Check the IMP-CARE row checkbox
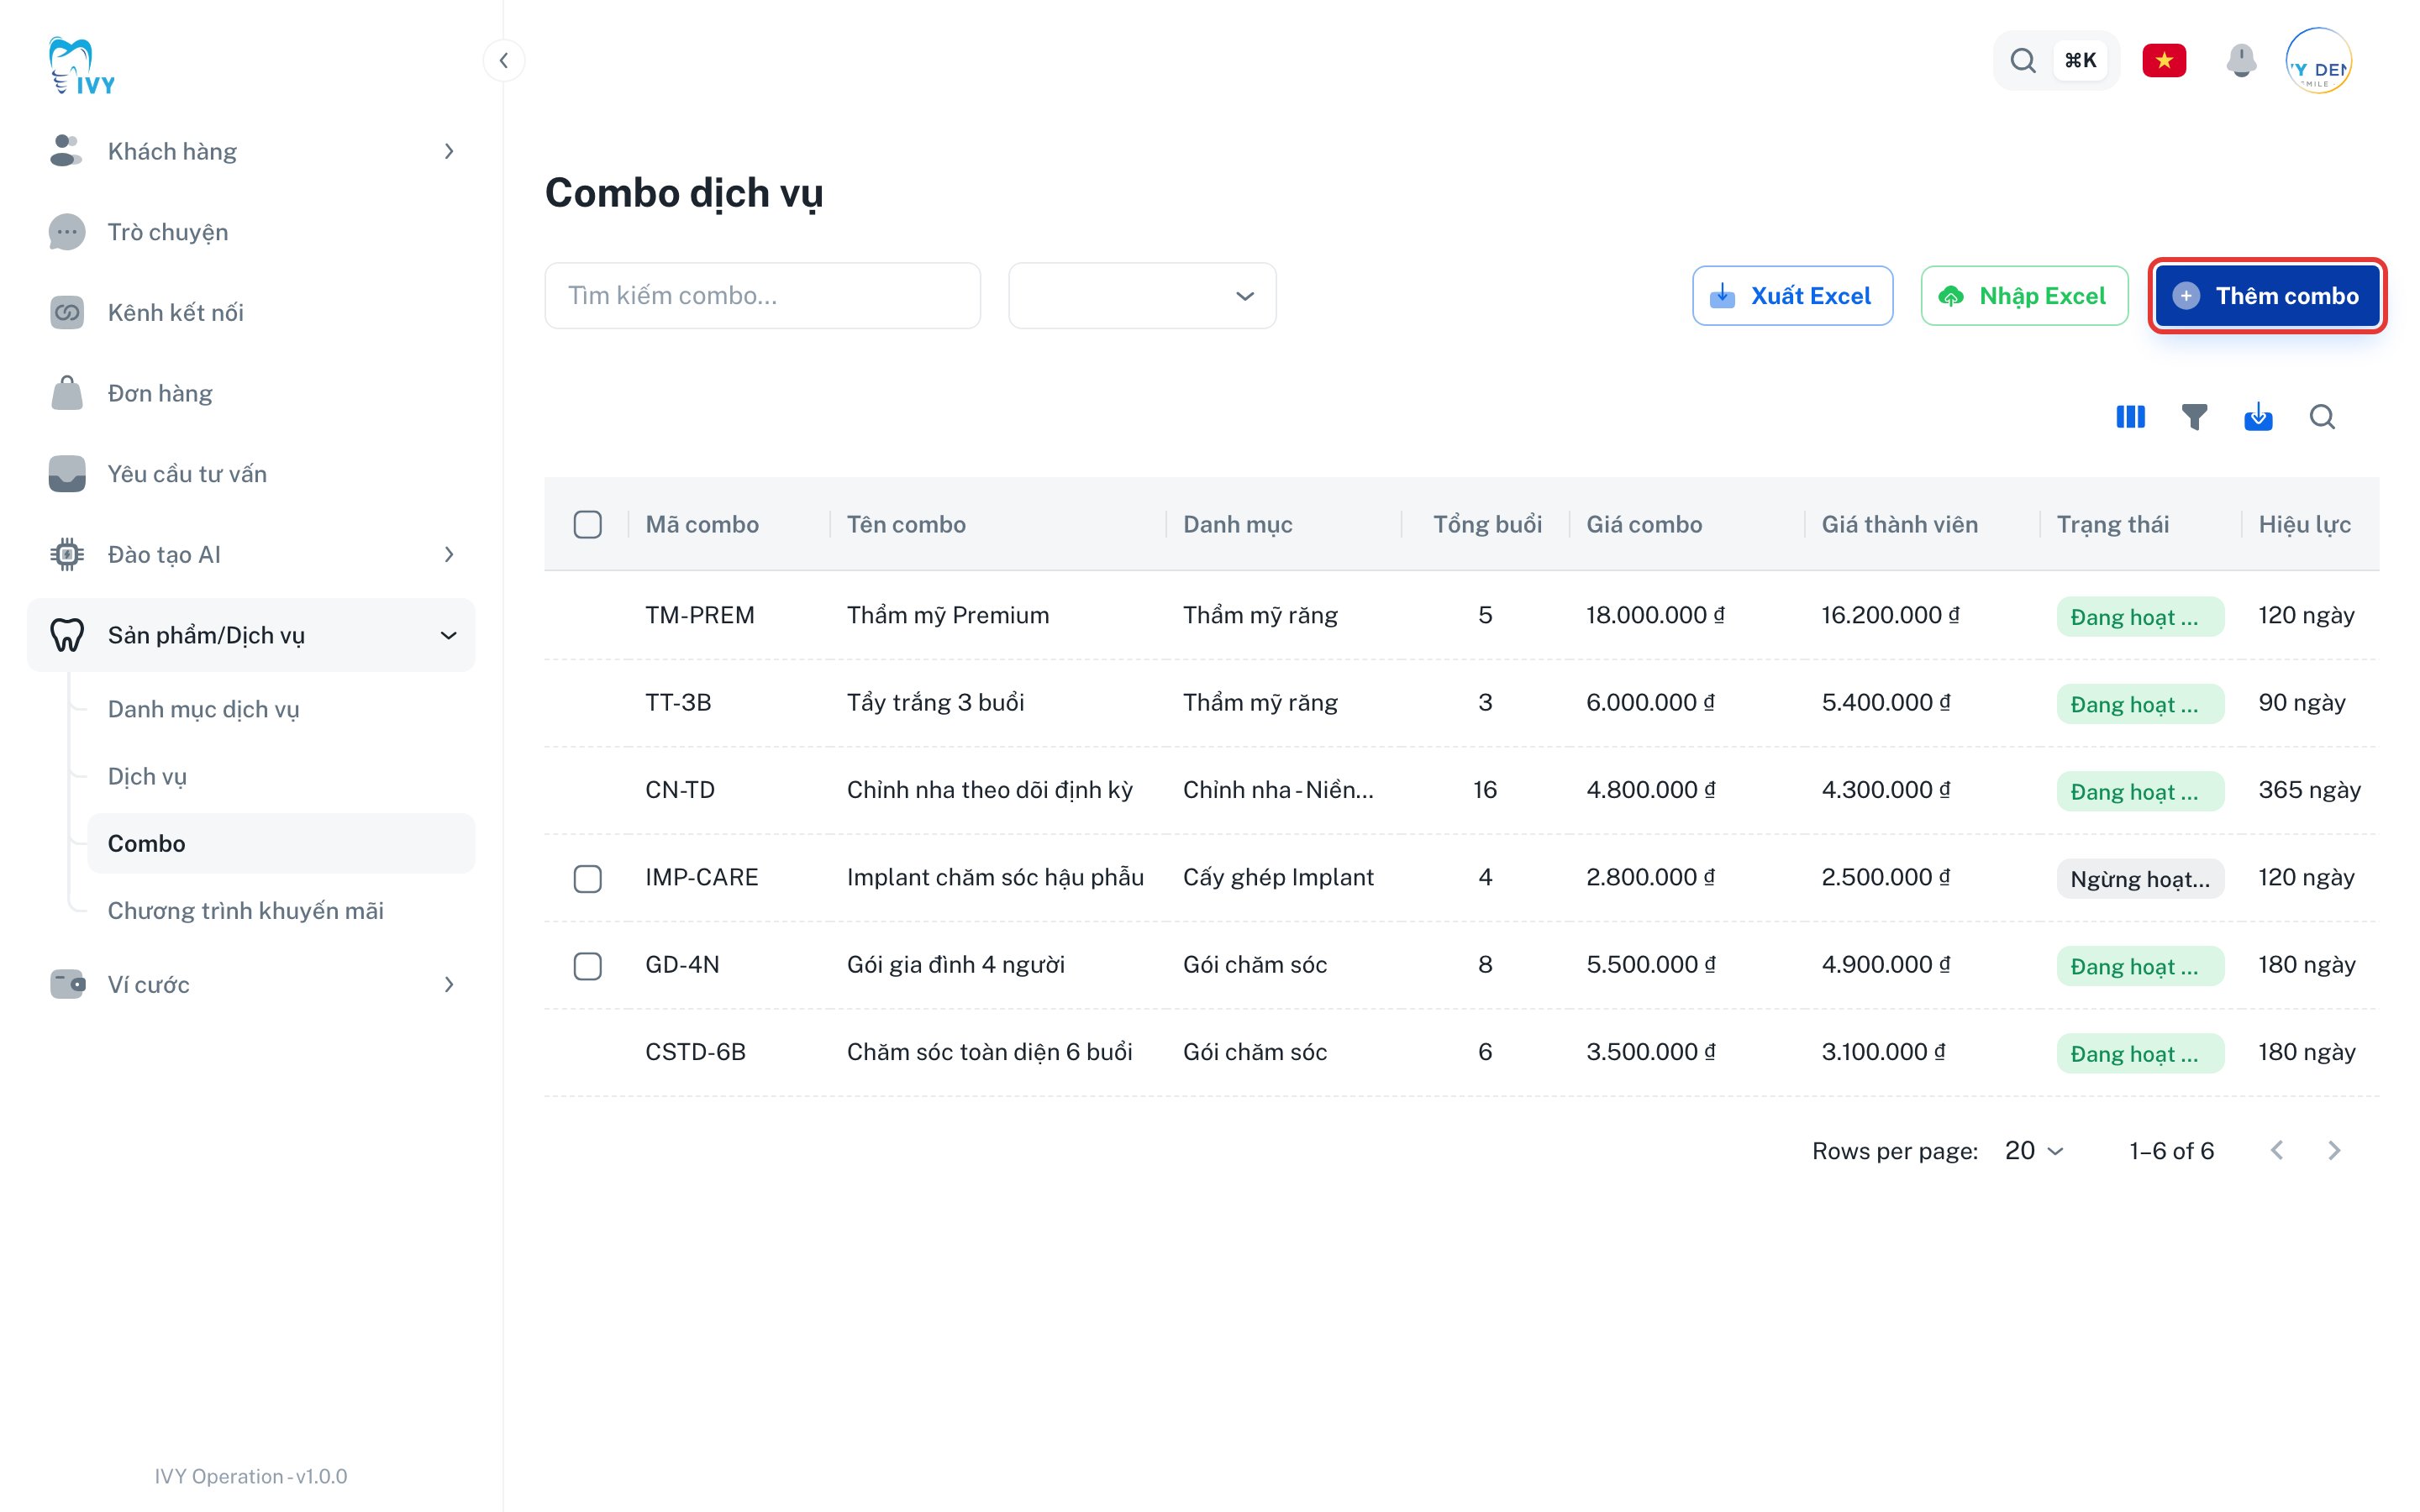This screenshot has width=2420, height=1512. 587,878
